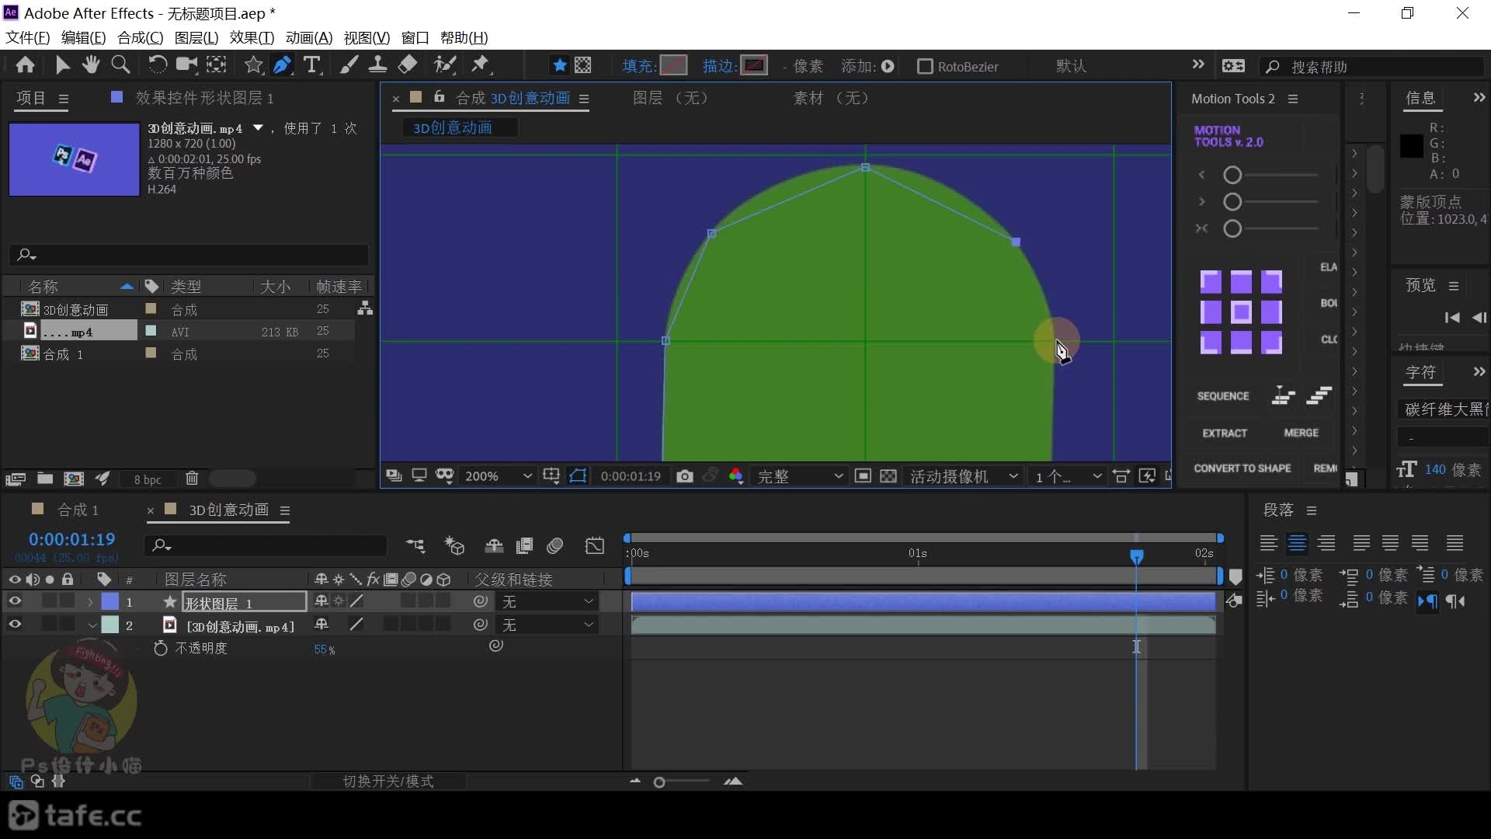Select the Pan Behind anchor tool
Viewport: 1491px width, 839px height.
coord(217,65)
